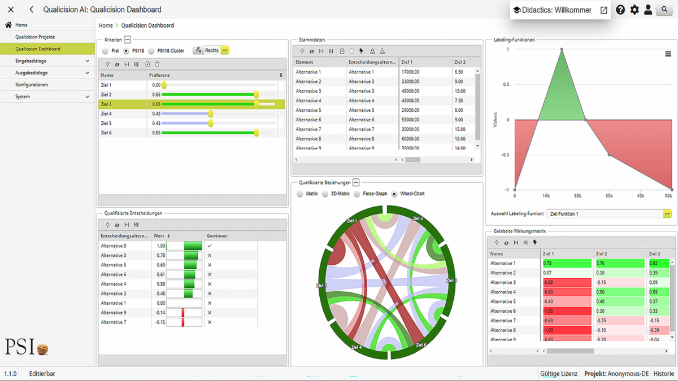Open settings via the gear icon
Viewport: 678px width, 381px height.
click(x=634, y=10)
